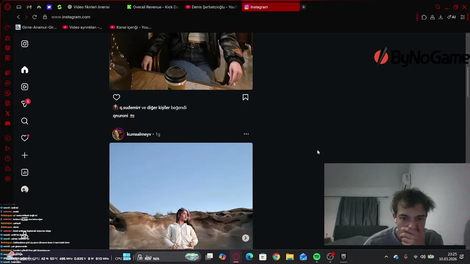The width and height of the screenshot is (470, 264).
Task: Open GX Corner gamepad pinned tab
Action: point(19,7)
